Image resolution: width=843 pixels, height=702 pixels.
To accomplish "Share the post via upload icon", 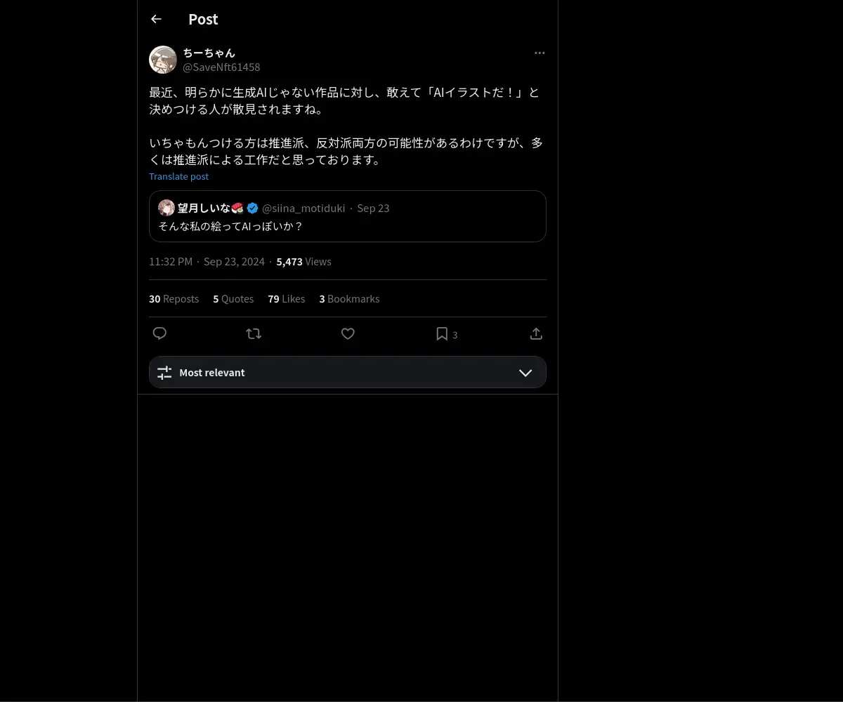I will 536,333.
